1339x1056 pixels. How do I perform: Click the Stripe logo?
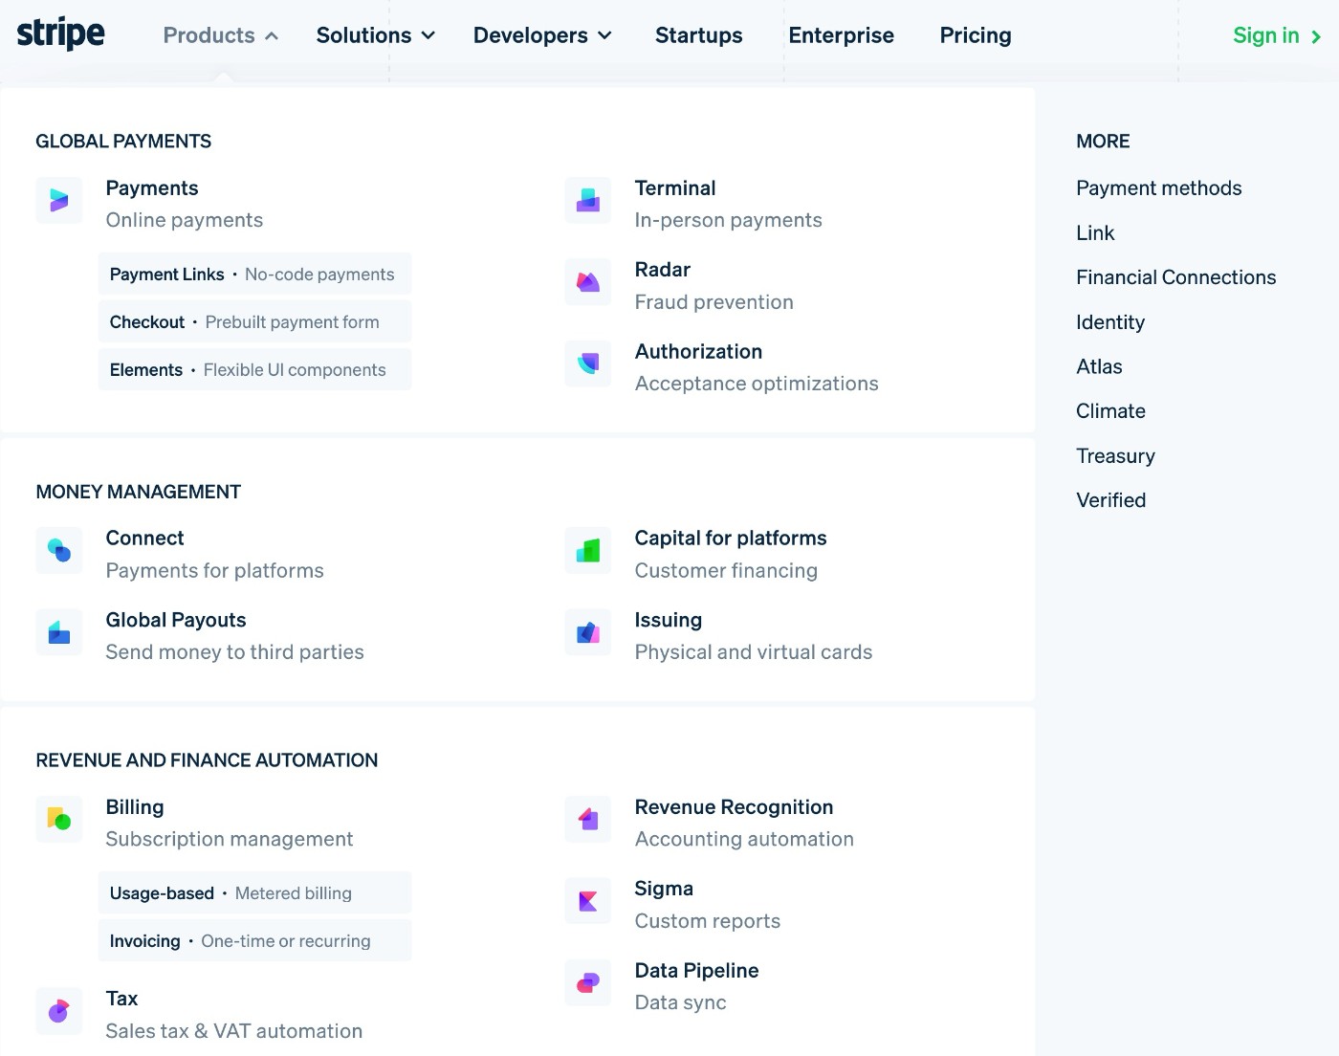61,33
